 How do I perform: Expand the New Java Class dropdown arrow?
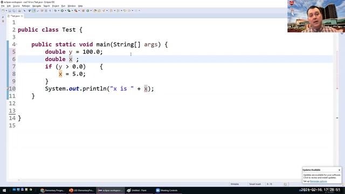pyautogui.click(x=91, y=11)
